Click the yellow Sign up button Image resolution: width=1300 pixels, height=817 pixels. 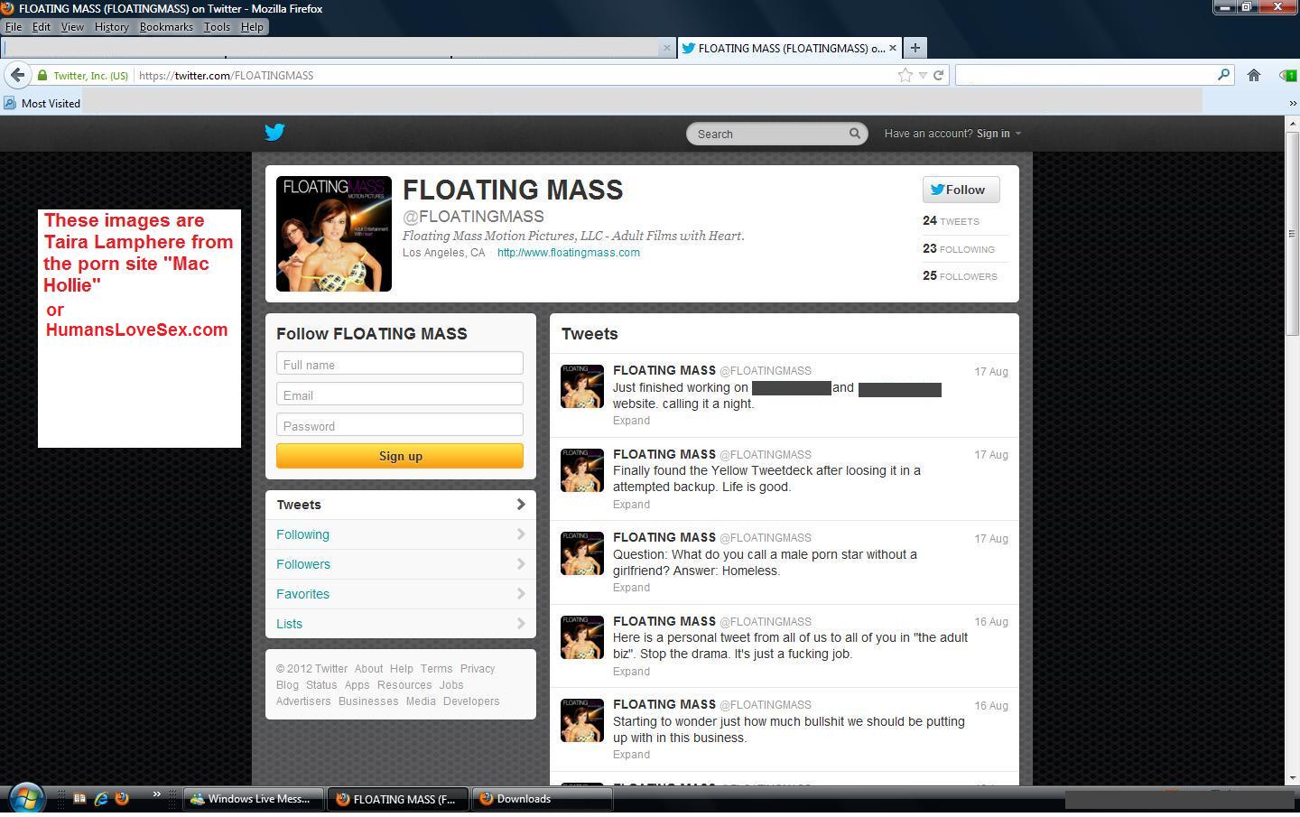[x=400, y=456]
